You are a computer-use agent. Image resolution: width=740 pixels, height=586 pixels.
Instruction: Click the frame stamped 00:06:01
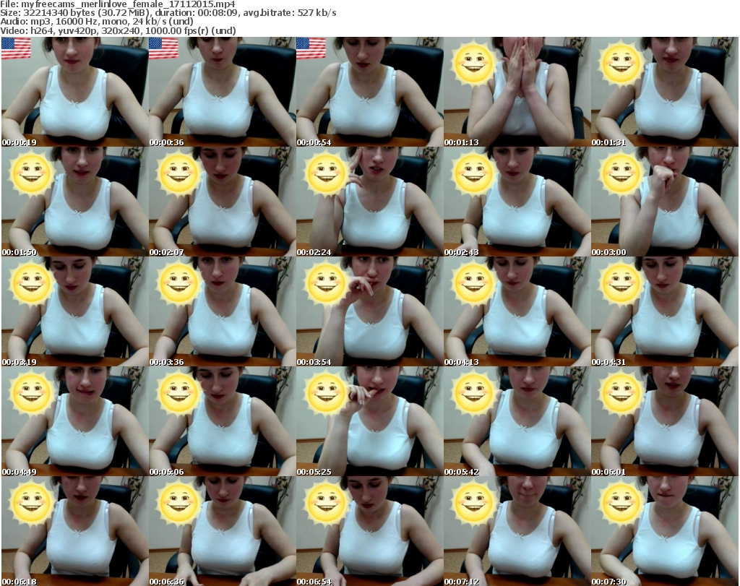pyautogui.click(x=665, y=422)
